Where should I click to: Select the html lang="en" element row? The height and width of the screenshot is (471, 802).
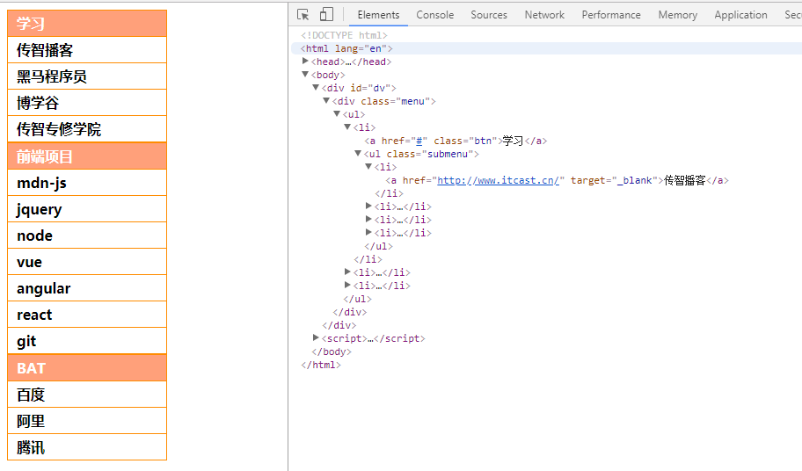click(x=346, y=48)
